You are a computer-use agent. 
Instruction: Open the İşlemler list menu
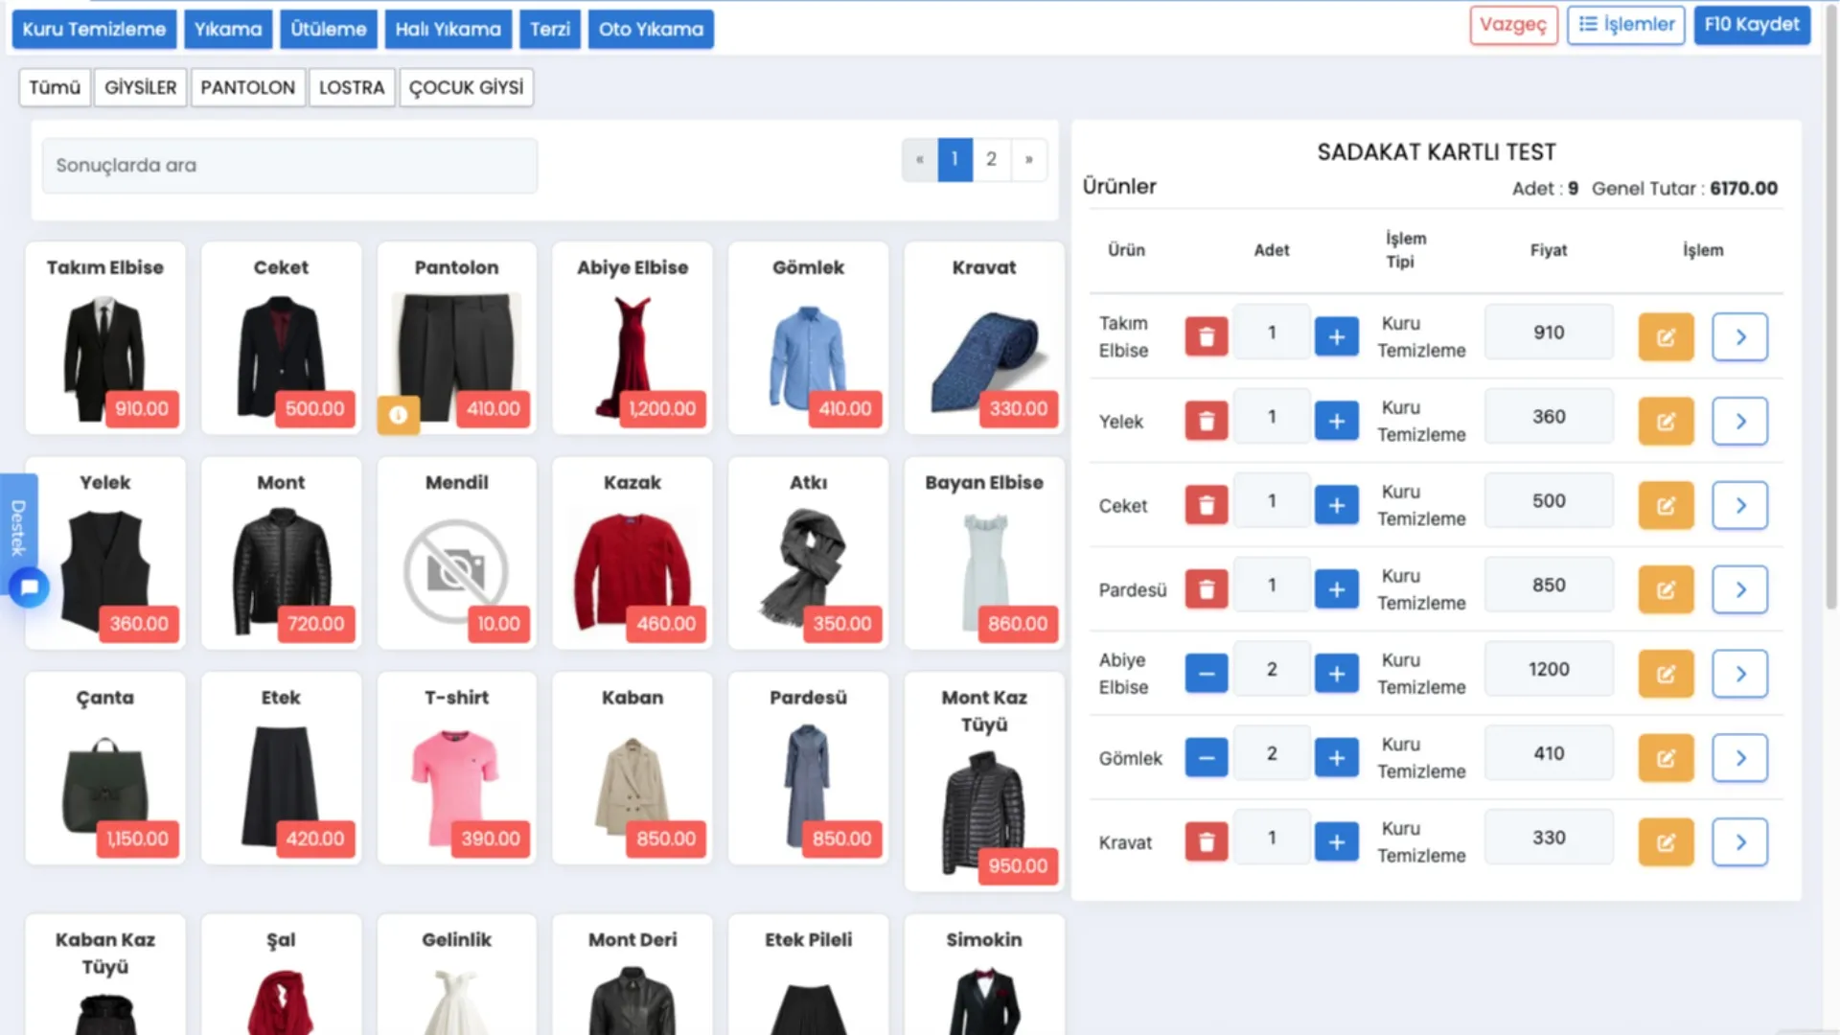tap(1625, 25)
